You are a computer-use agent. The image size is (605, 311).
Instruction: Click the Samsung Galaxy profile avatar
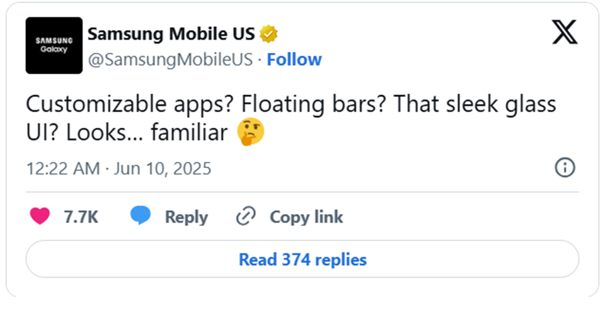pos(54,45)
